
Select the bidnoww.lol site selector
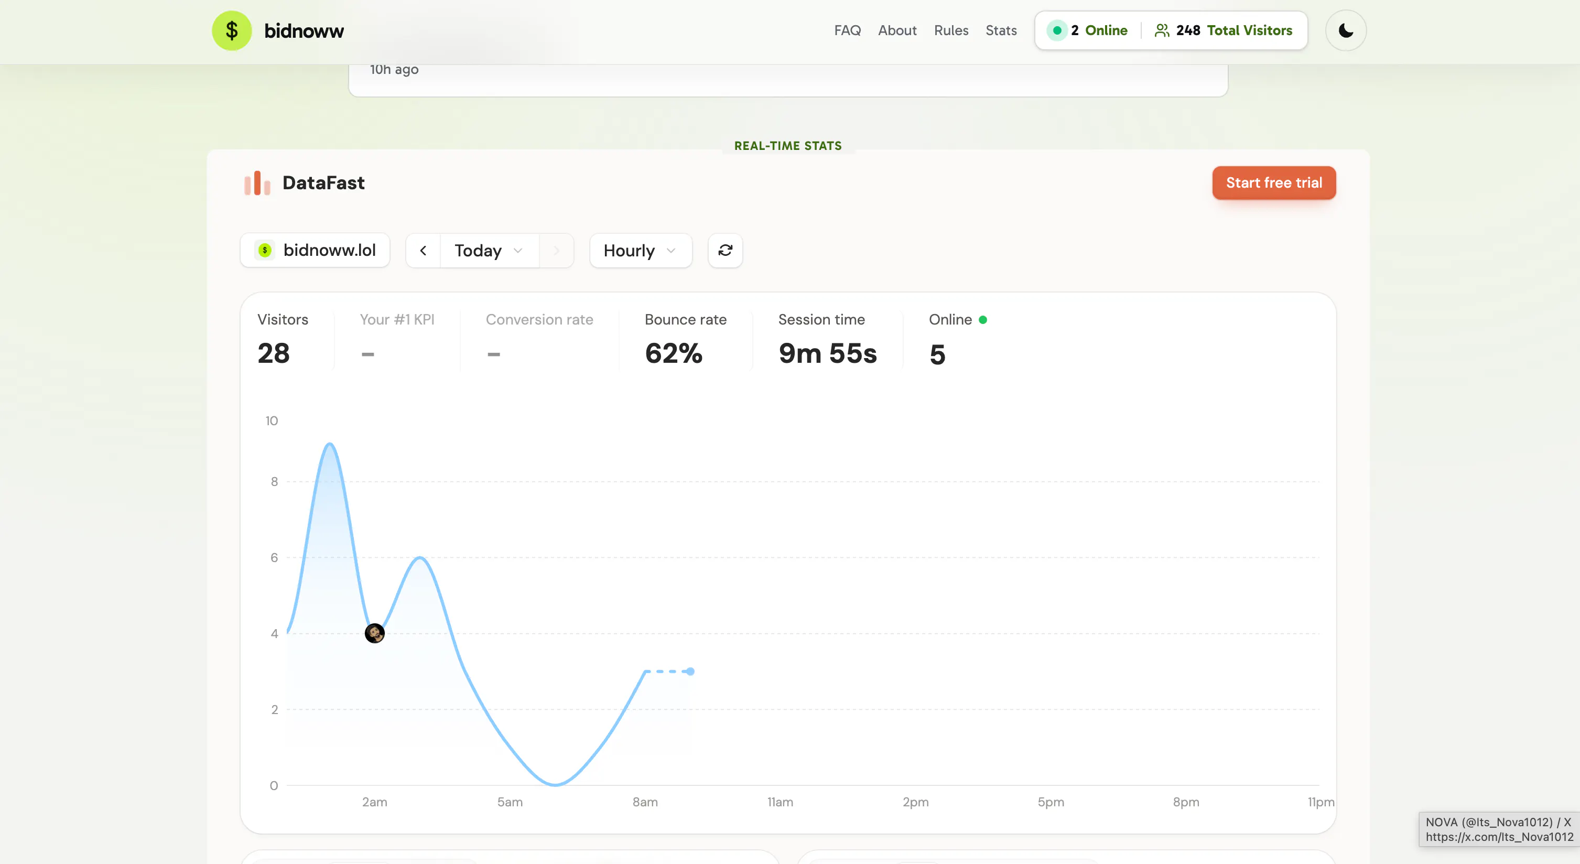coord(315,250)
